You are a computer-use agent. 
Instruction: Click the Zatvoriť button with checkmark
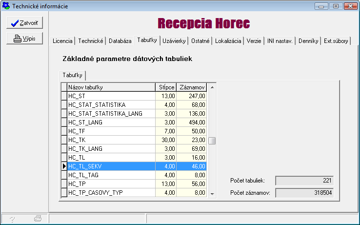point(24,23)
